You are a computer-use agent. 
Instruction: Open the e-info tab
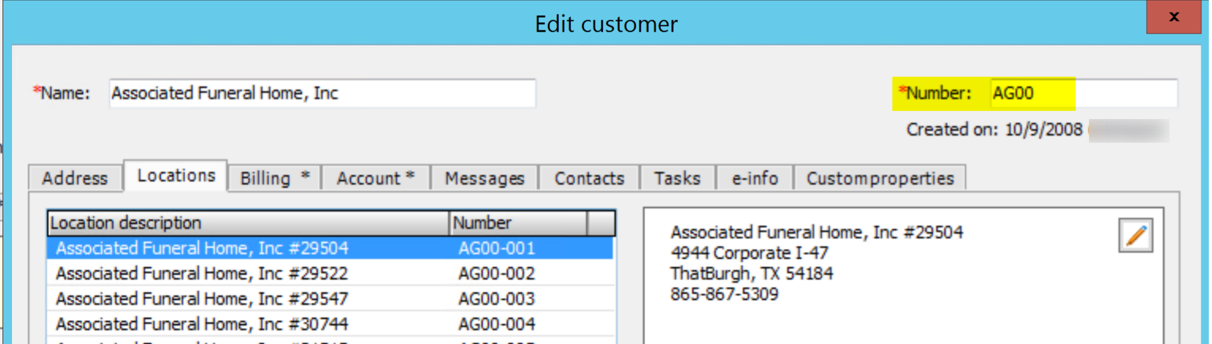click(x=755, y=178)
